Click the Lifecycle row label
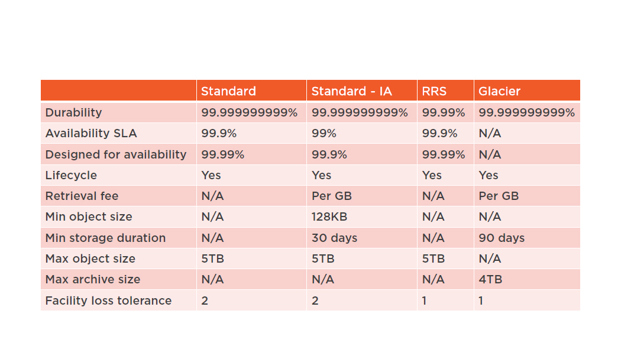 click(71, 175)
